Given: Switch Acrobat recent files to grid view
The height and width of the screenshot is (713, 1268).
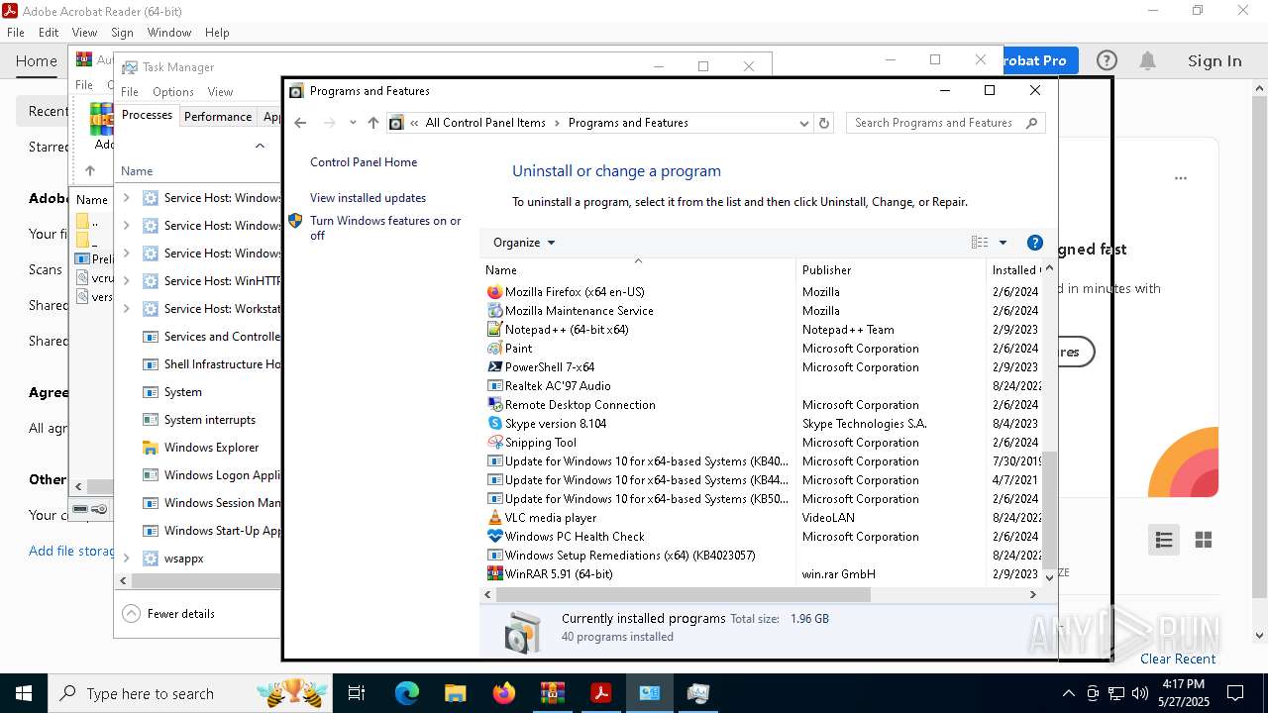Looking at the screenshot, I should click(1204, 540).
